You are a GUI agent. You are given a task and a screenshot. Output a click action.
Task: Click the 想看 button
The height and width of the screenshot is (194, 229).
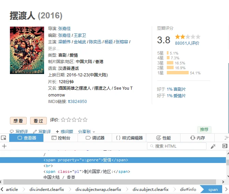(18, 121)
